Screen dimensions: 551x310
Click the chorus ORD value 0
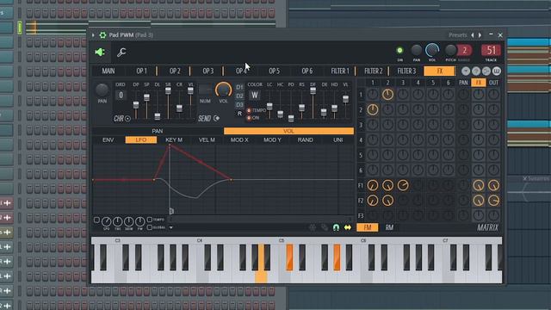pos(121,95)
